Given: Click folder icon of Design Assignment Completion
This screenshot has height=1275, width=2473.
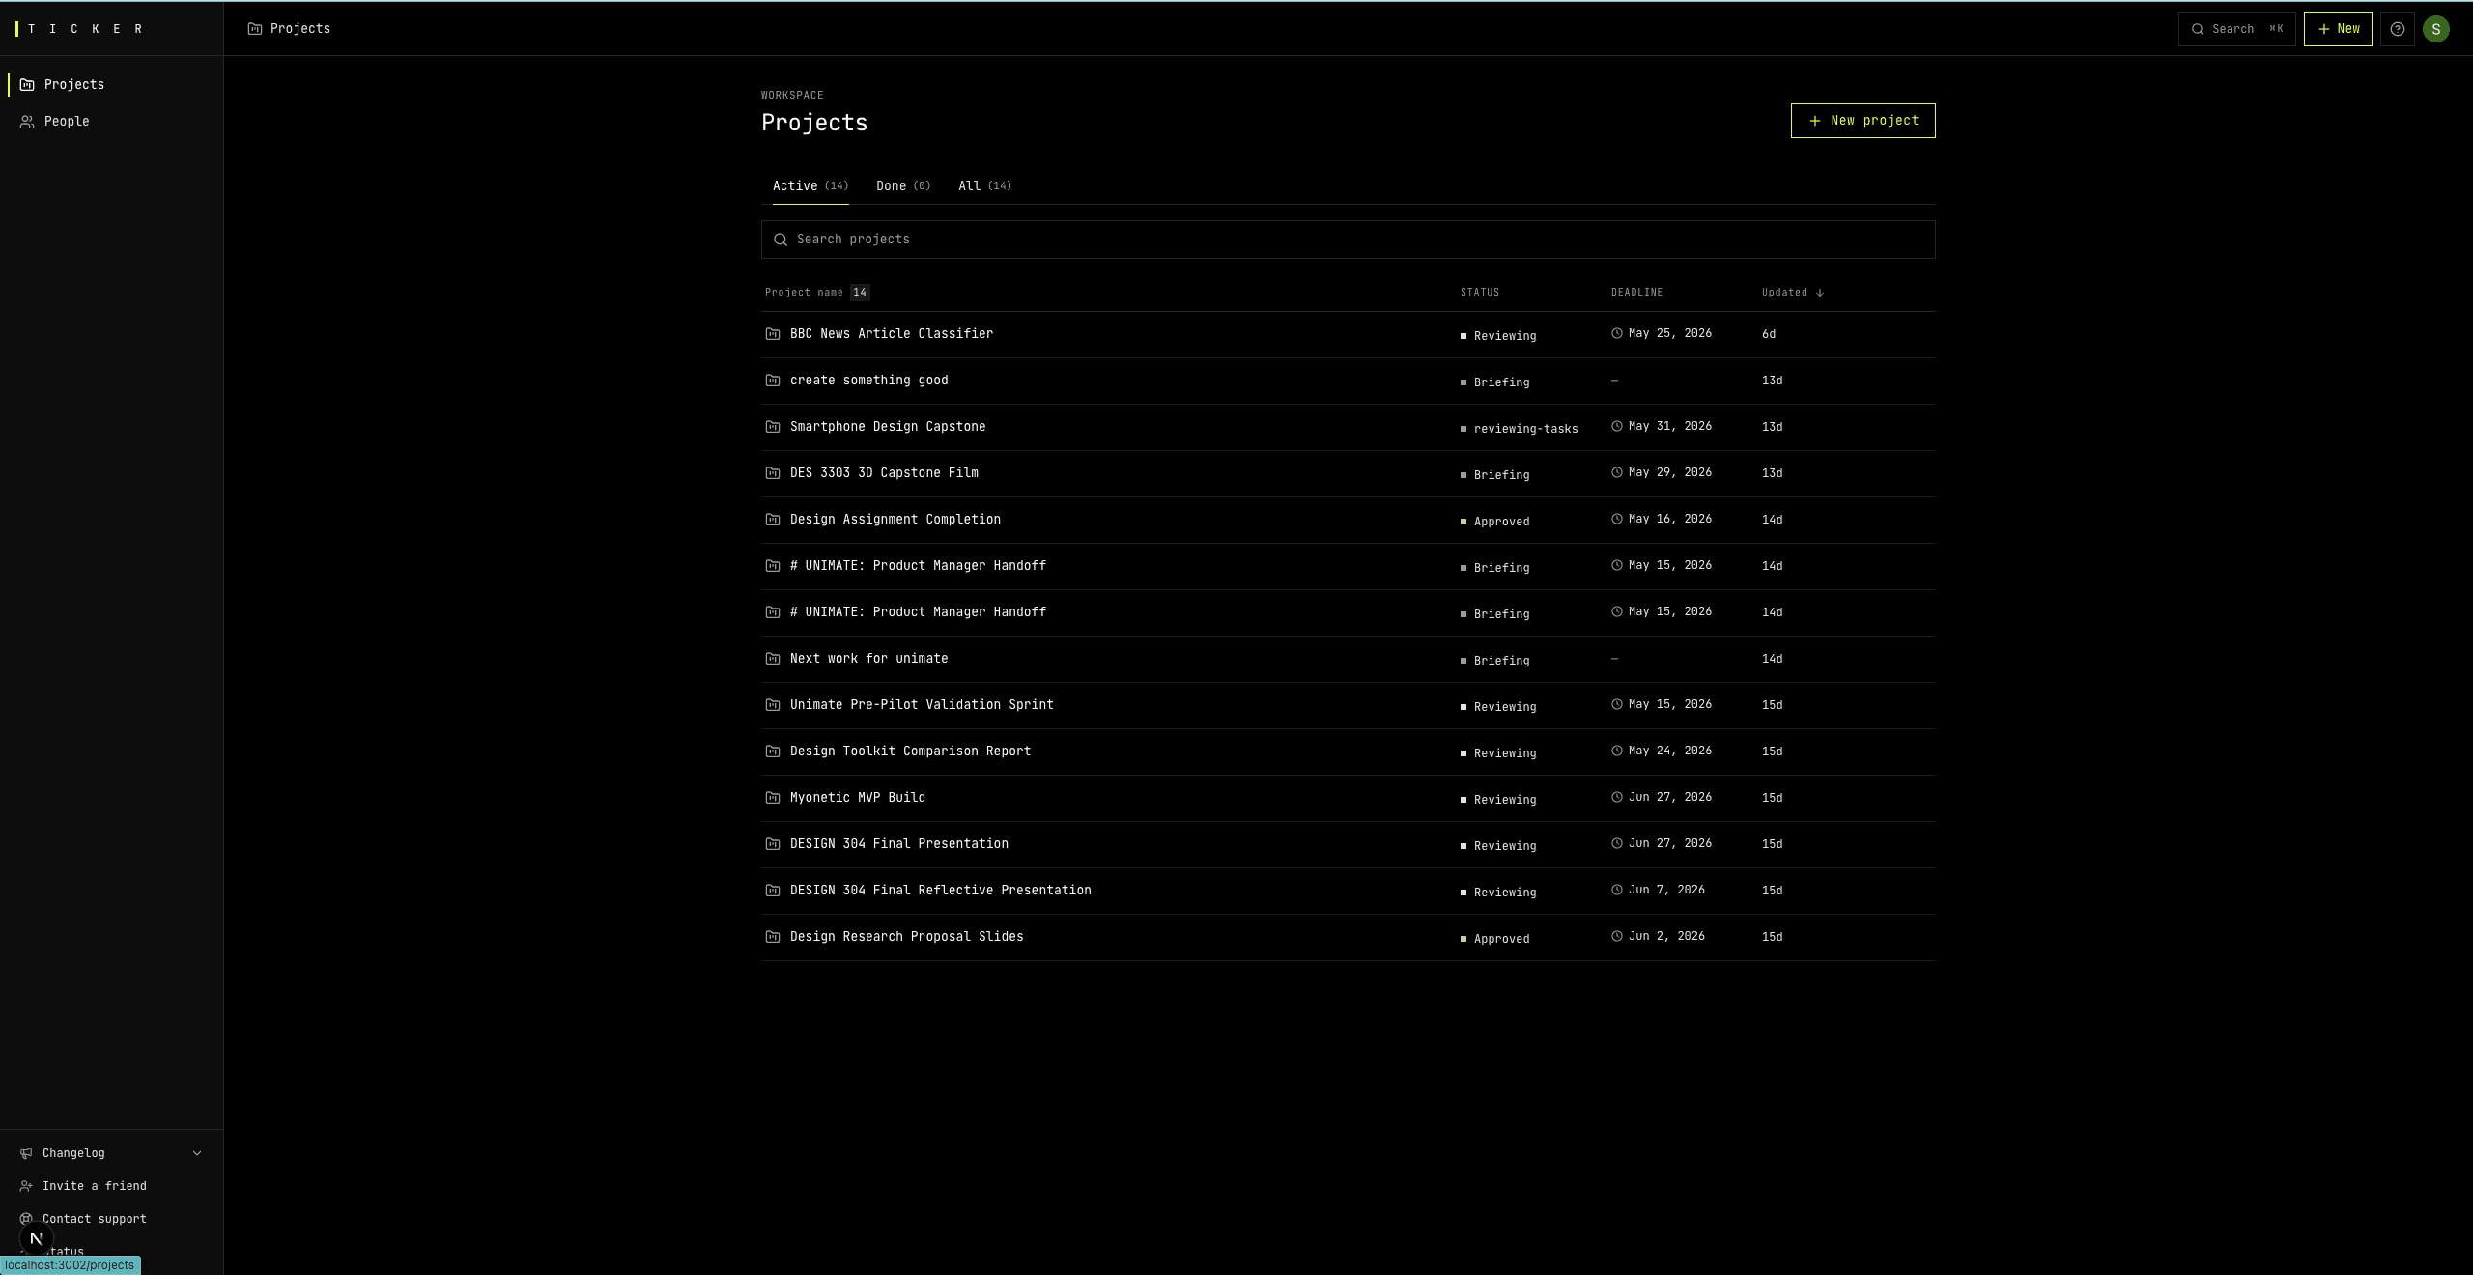Looking at the screenshot, I should [773, 520].
